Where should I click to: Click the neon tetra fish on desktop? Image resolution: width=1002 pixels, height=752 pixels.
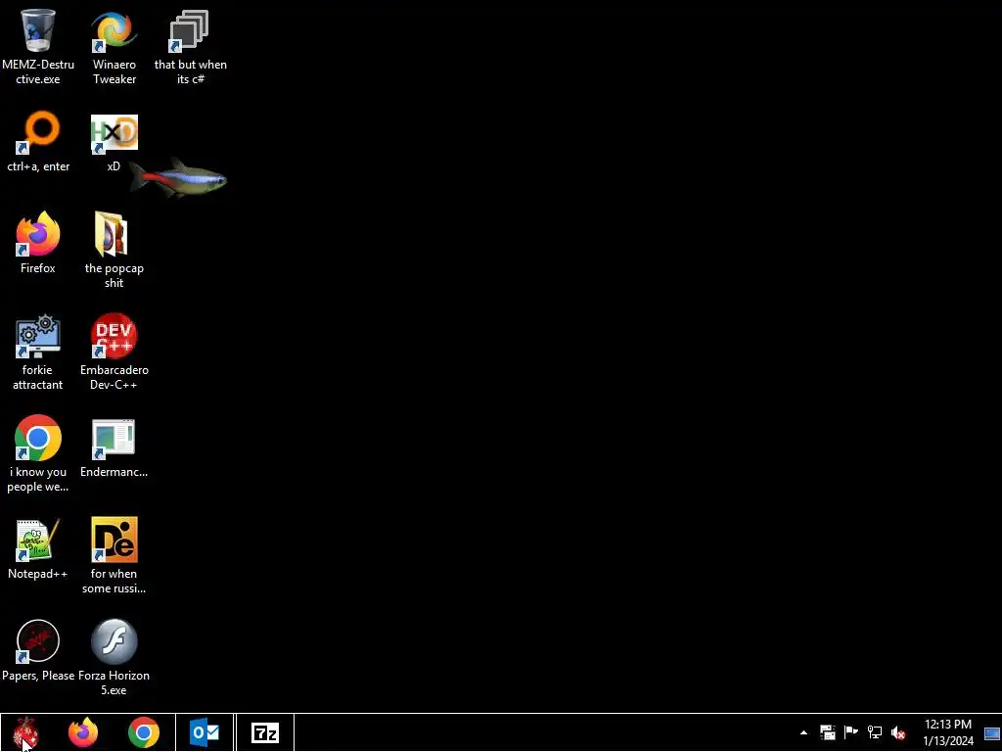(178, 178)
